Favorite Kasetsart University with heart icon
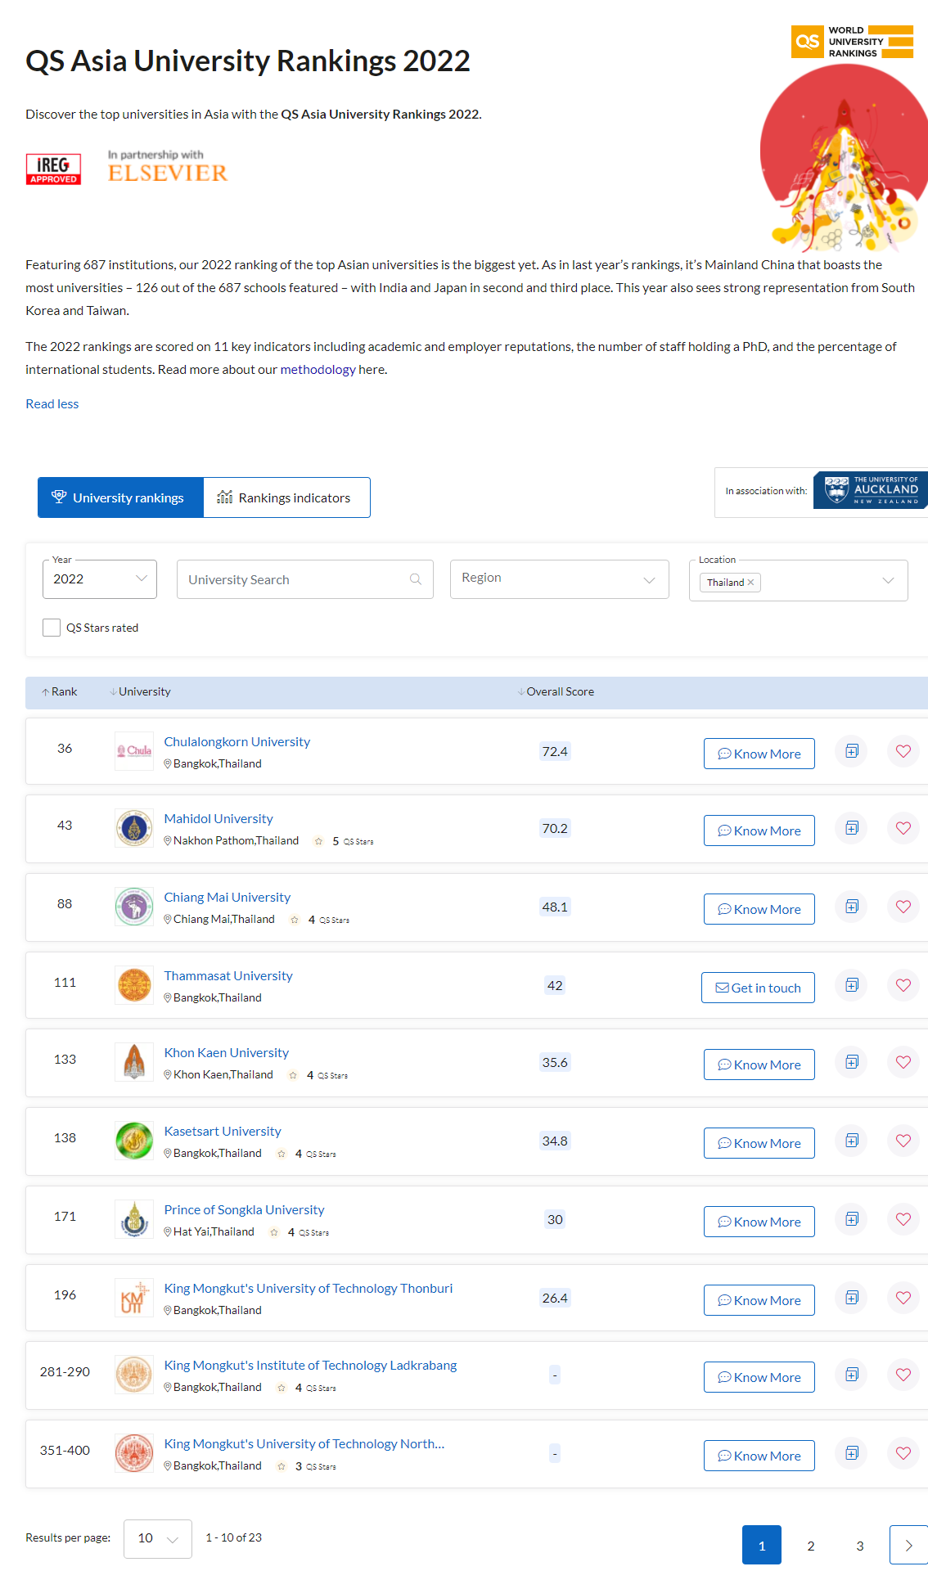This screenshot has height=1571, width=928. tap(903, 1141)
